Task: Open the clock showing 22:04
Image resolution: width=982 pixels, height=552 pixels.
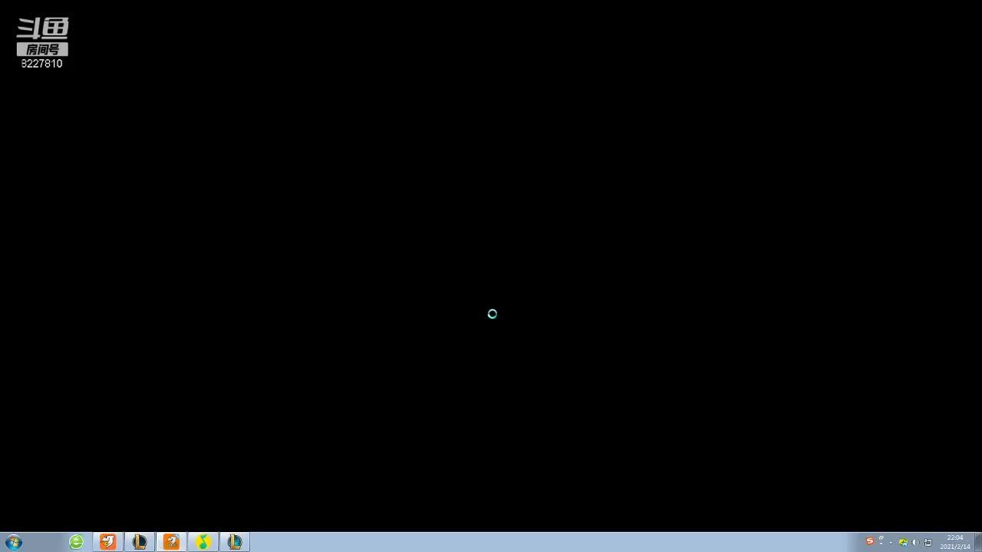Action: [954, 537]
